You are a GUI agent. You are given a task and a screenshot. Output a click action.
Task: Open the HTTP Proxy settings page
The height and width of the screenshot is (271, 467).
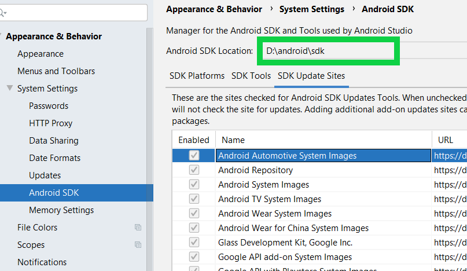click(51, 123)
